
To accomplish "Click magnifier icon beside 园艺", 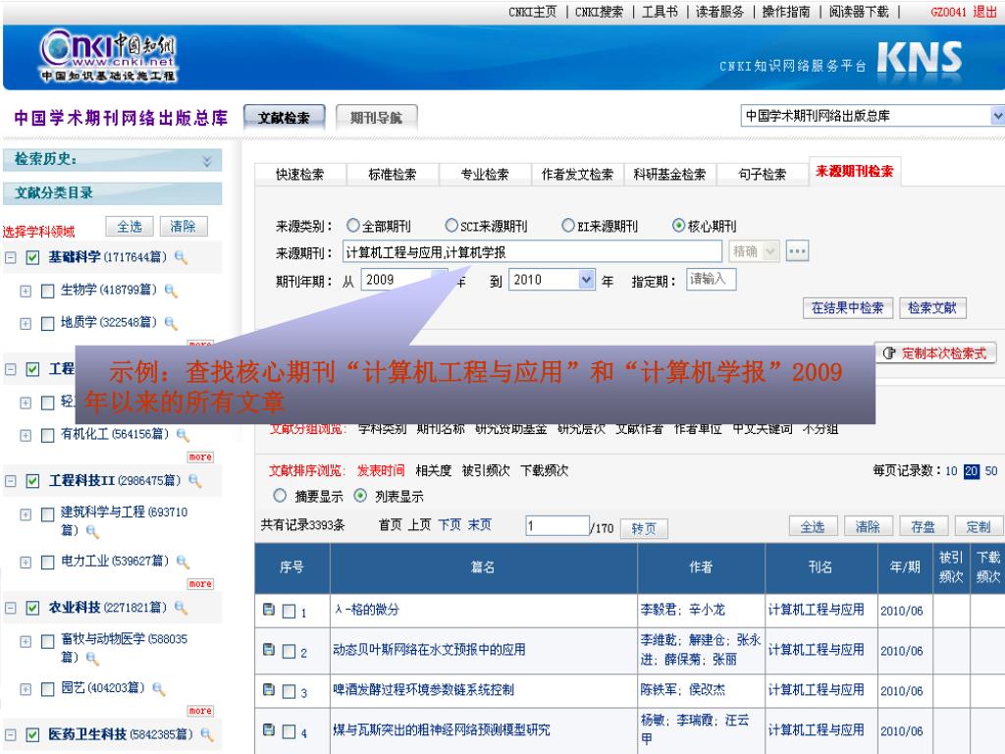I will click(x=158, y=689).
